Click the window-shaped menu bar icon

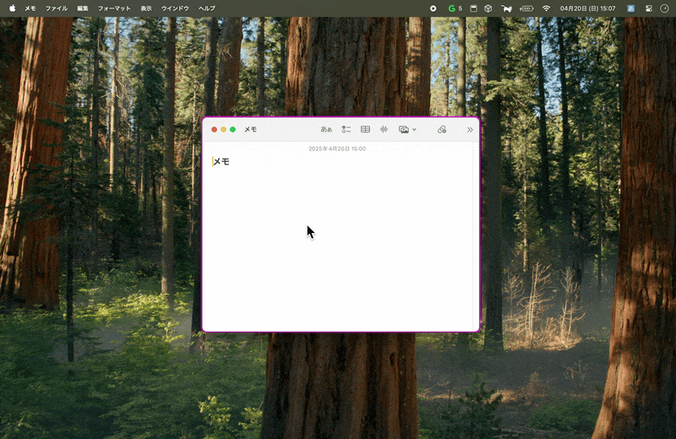click(x=473, y=8)
